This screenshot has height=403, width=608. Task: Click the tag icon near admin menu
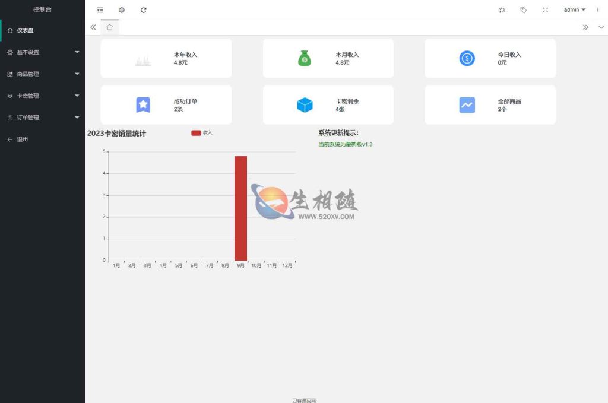tap(523, 10)
